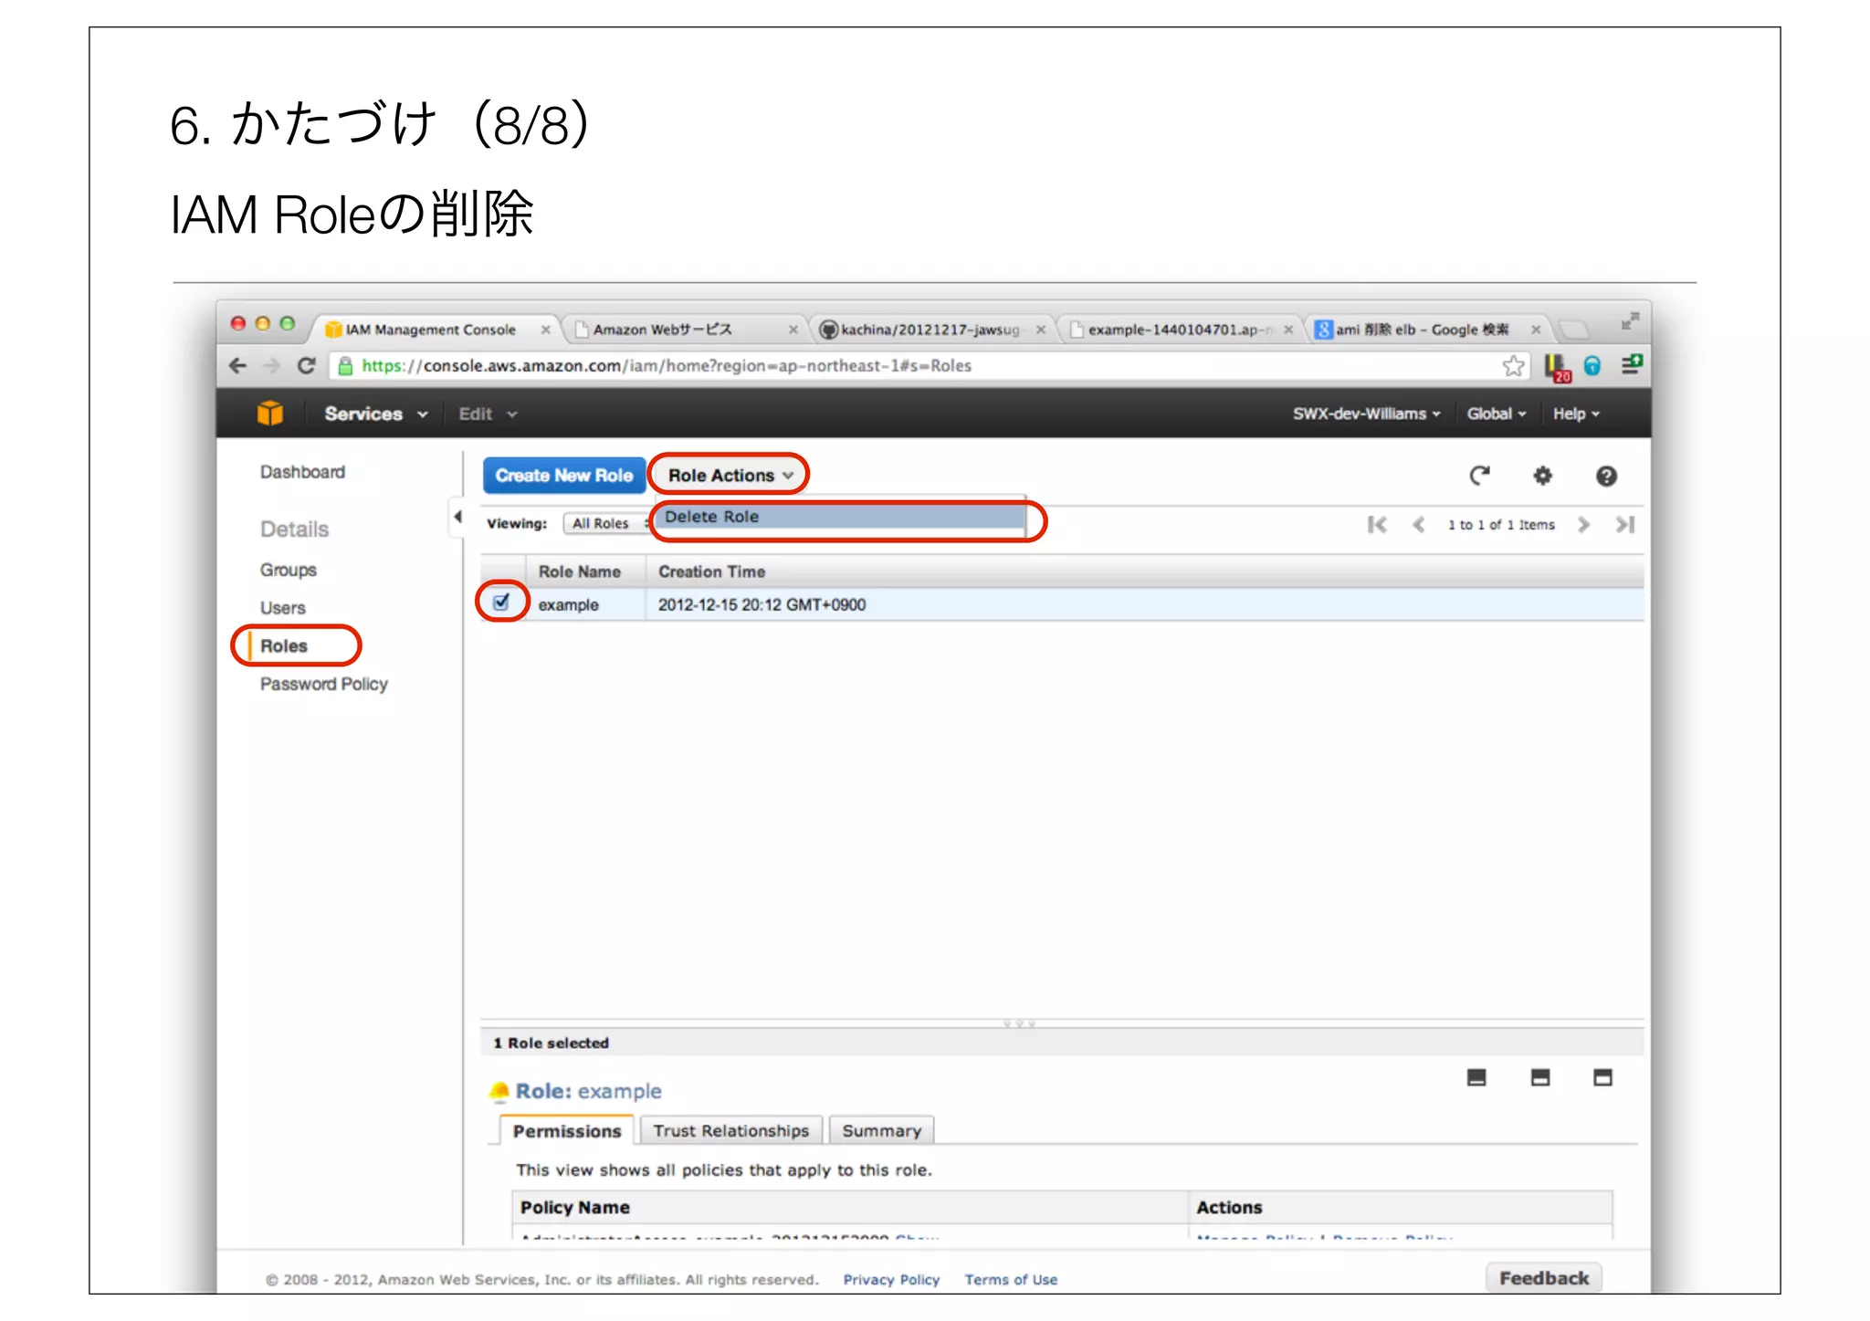Viewport: 1870px width, 1321px height.
Task: Click the Feedback button
Action: 1543,1278
